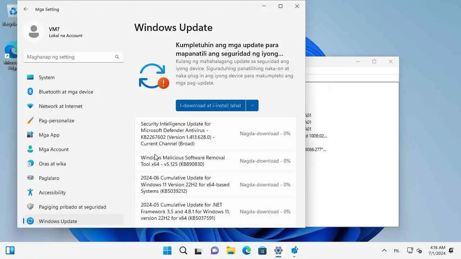Click the Pagiging pribado shield icon
This screenshot has height=259, width=461.
(x=30, y=207)
